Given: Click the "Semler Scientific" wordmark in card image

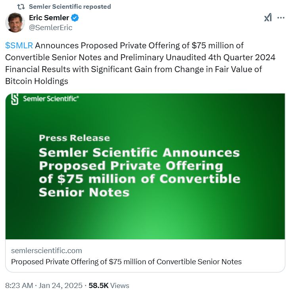Looking at the screenshot, I should pos(50,99).
